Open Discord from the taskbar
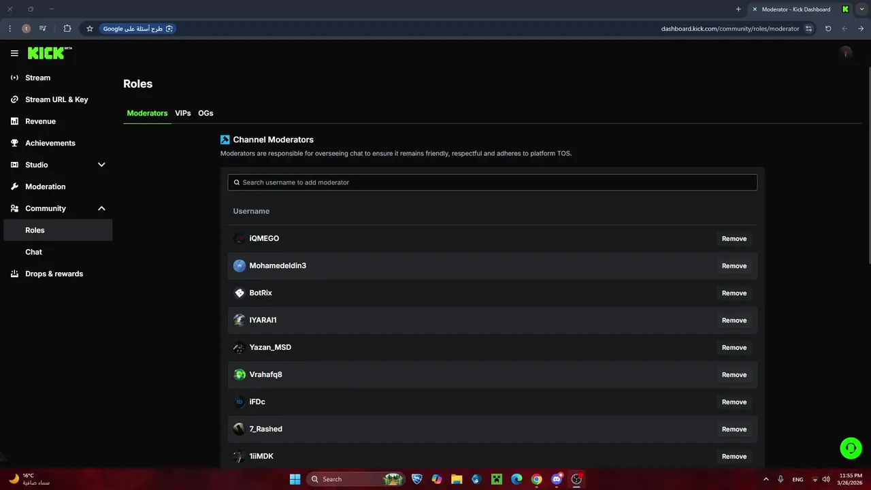The height and width of the screenshot is (490, 871). [x=557, y=479]
